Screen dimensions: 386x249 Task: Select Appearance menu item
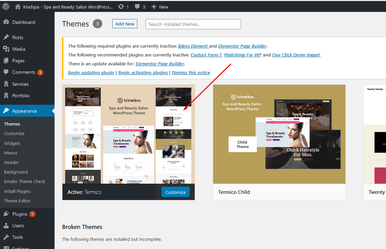click(25, 111)
